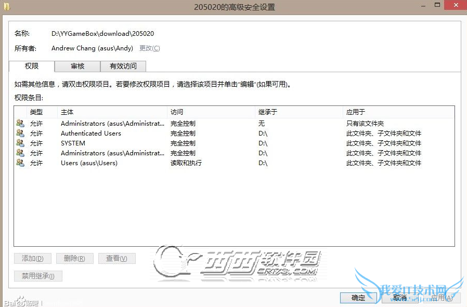Click user icon of Users (asus\Users) row
467x307 pixels.
tap(20, 163)
